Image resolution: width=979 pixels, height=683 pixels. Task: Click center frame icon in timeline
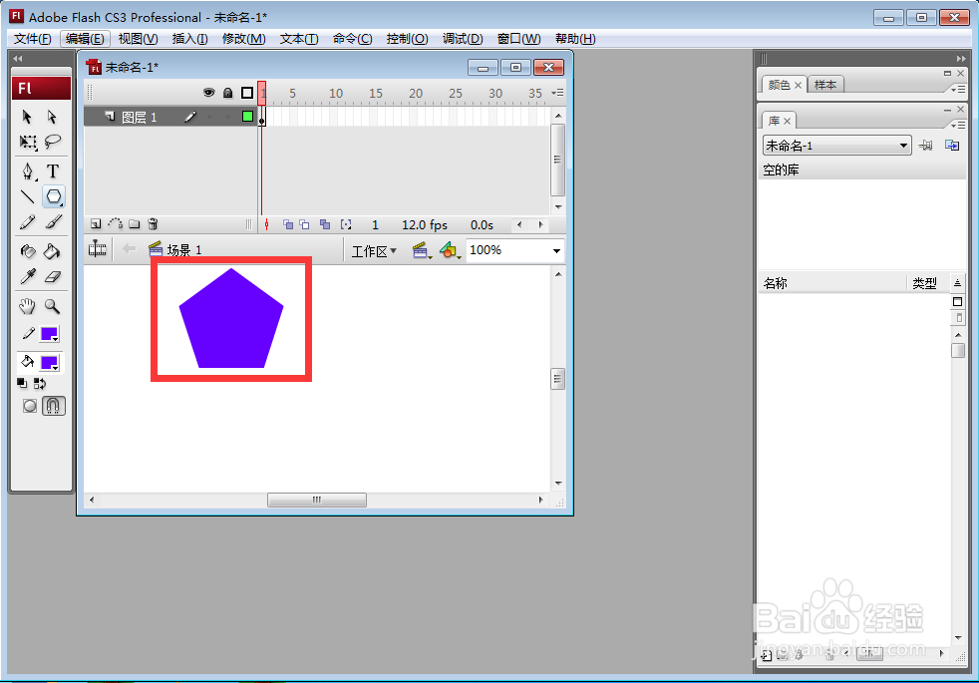pos(266,224)
